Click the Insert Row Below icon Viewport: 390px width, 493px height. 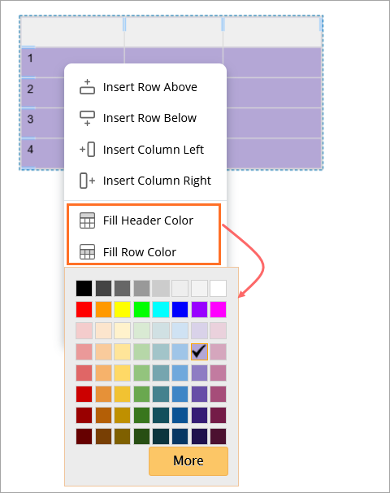click(x=87, y=118)
